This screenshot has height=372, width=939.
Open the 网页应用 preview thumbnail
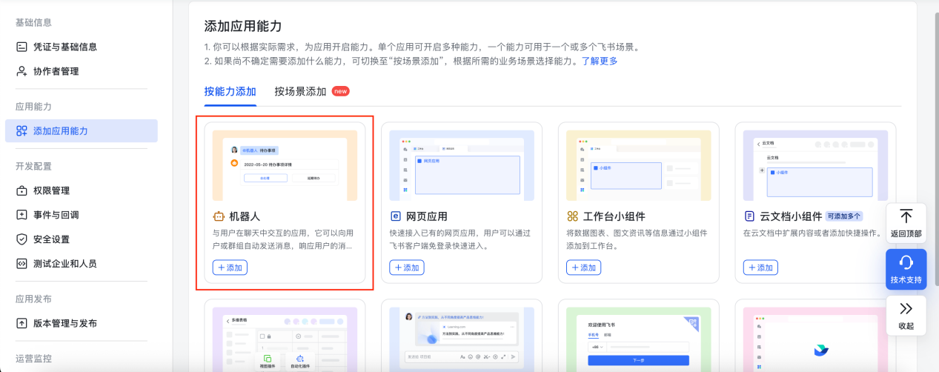pyautogui.click(x=462, y=165)
